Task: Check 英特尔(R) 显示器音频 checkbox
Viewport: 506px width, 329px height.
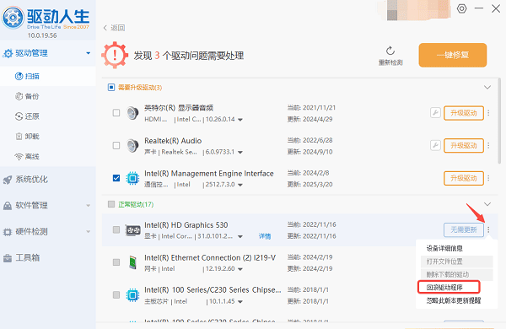Action: [116, 113]
